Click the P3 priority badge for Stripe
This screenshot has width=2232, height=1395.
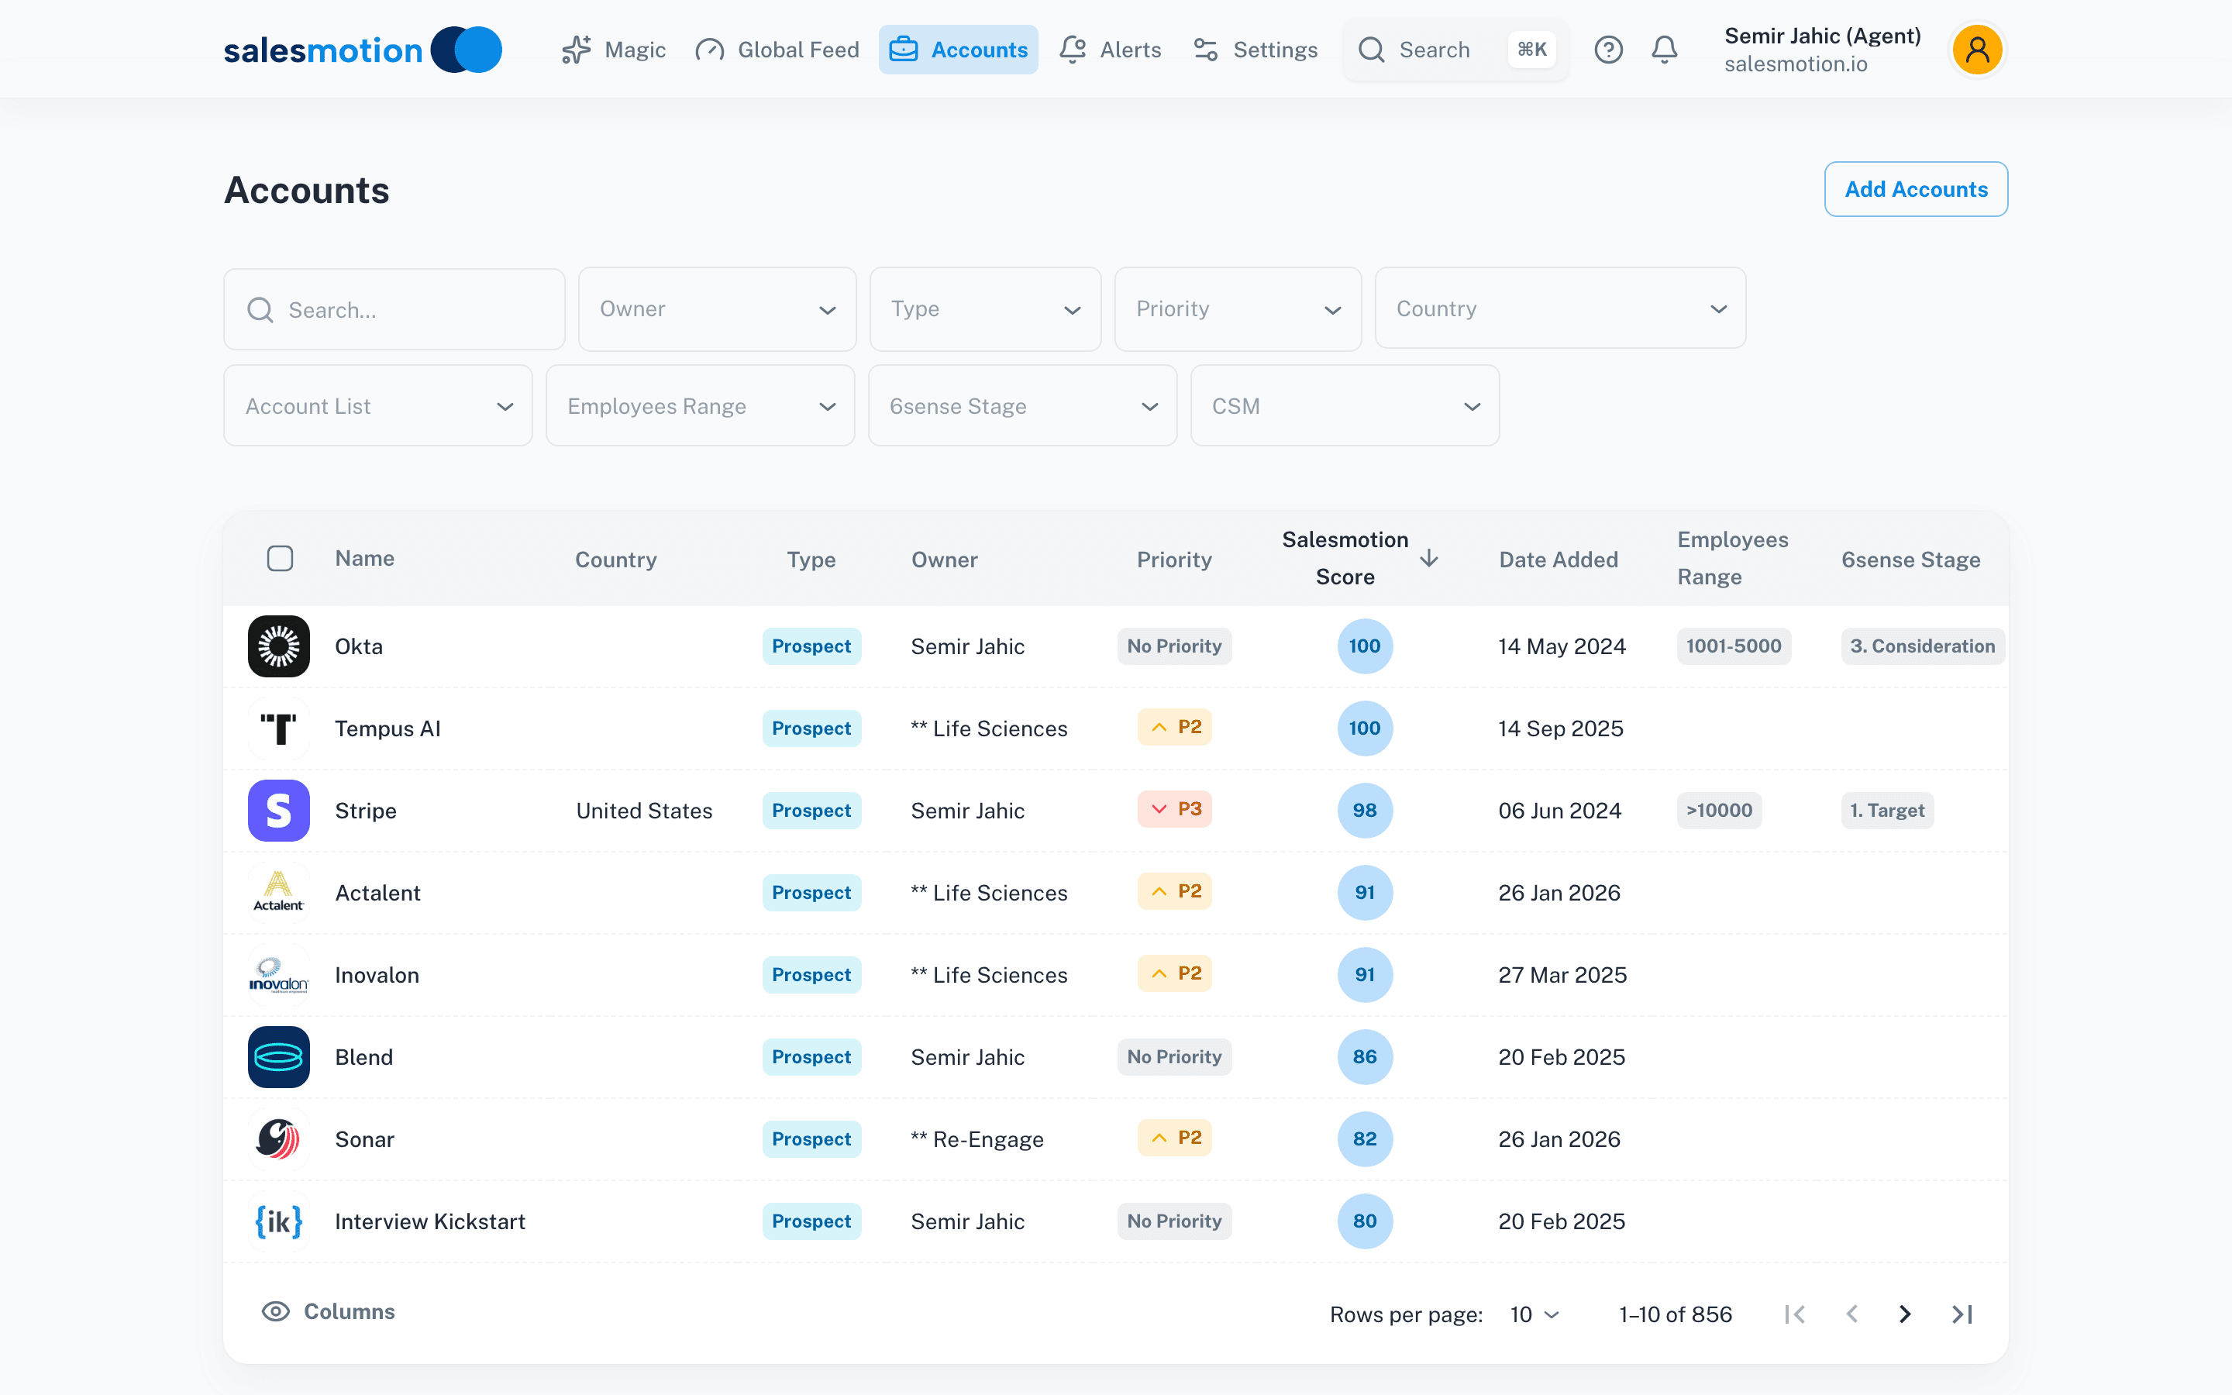click(x=1174, y=809)
